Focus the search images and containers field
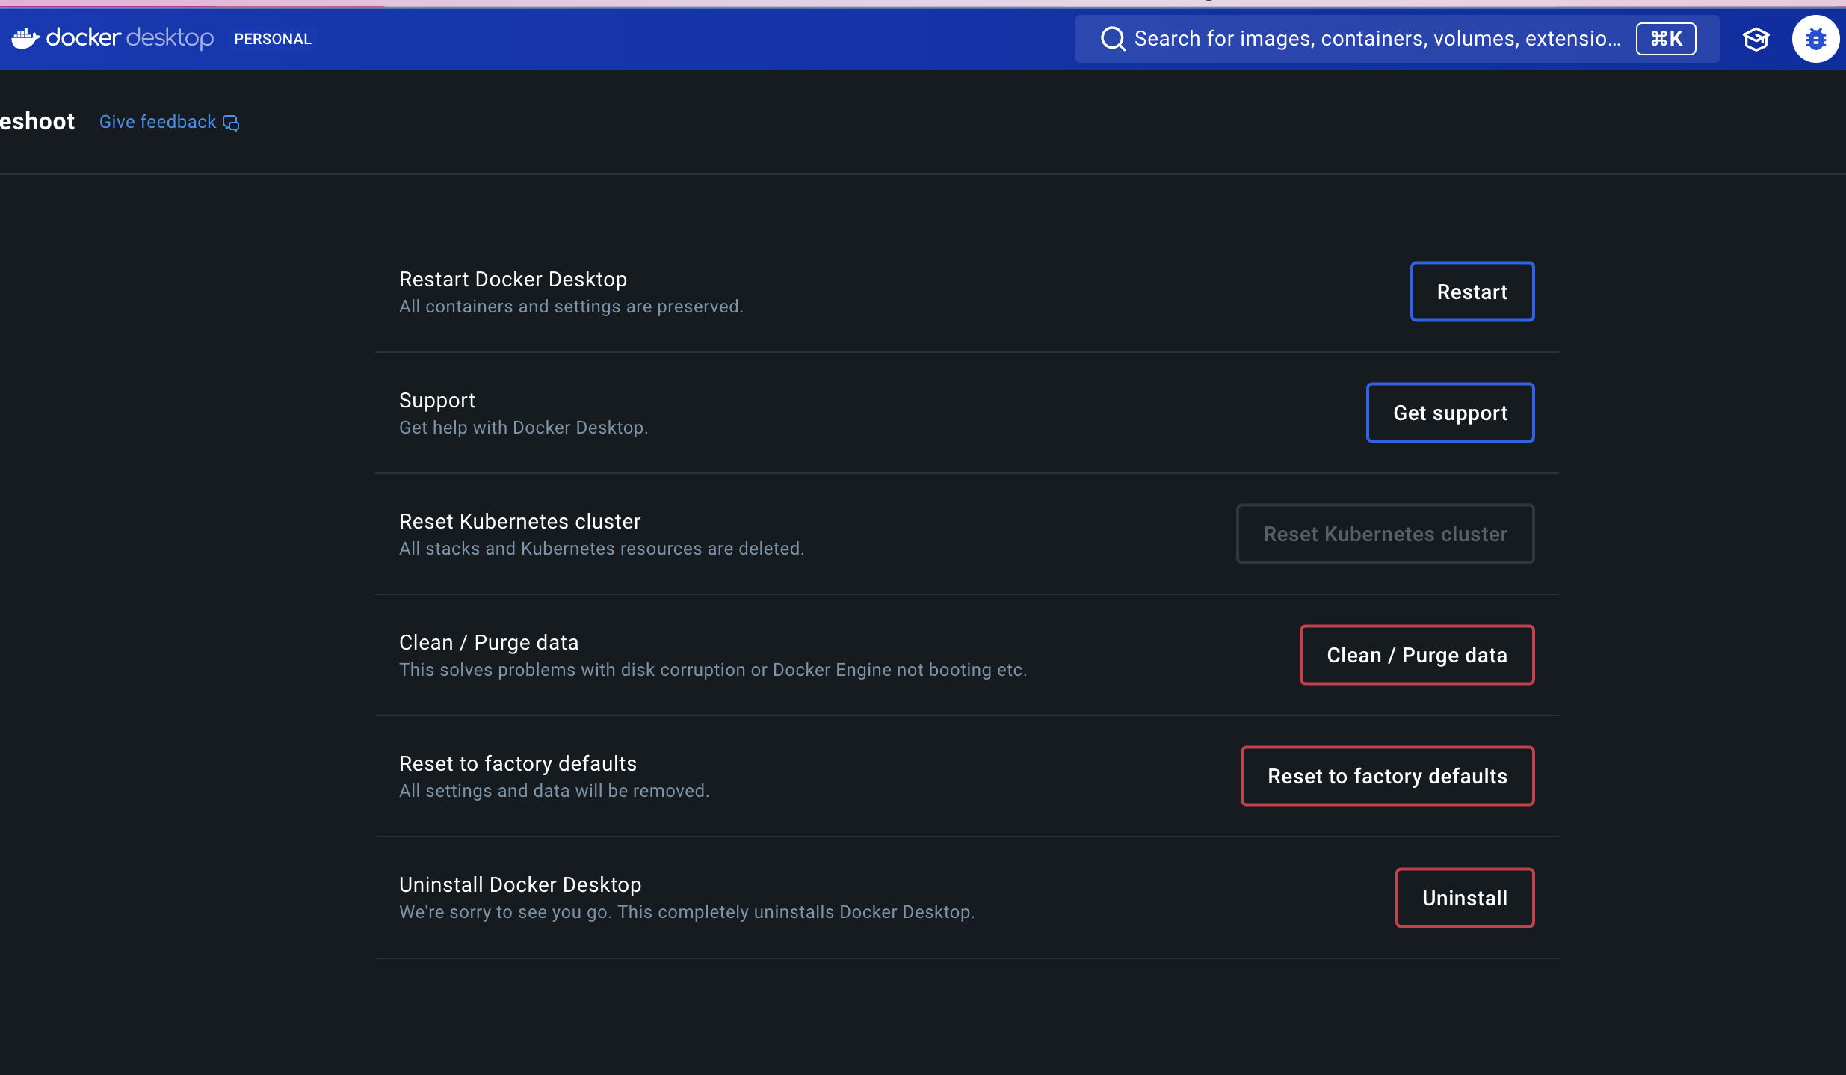 [x=1375, y=39]
